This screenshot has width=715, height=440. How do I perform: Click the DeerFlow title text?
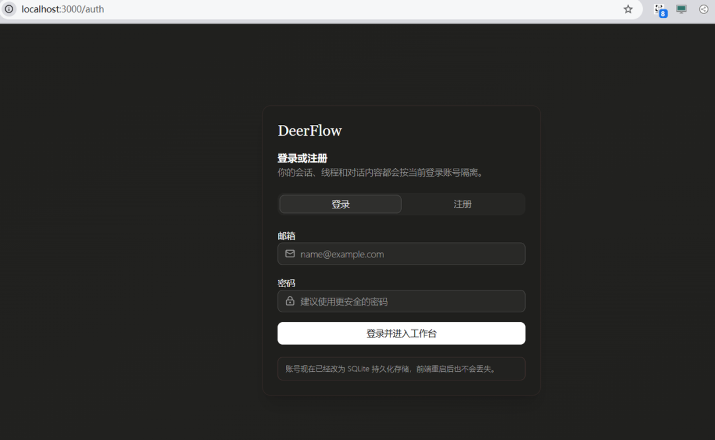[310, 130]
